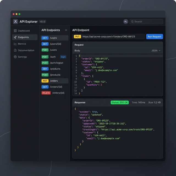Screen dimensions: 176x176
Task: Select GET /orders/{id} endpoint
Action: (x=54, y=87)
